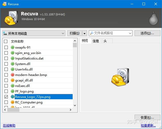Open the scan options arrow next to 扫描
Viewport: 162px width, 129px height.
[84, 33]
